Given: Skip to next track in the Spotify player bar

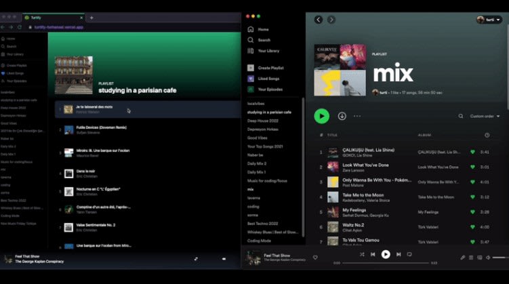Looking at the screenshot, I should point(398,254).
